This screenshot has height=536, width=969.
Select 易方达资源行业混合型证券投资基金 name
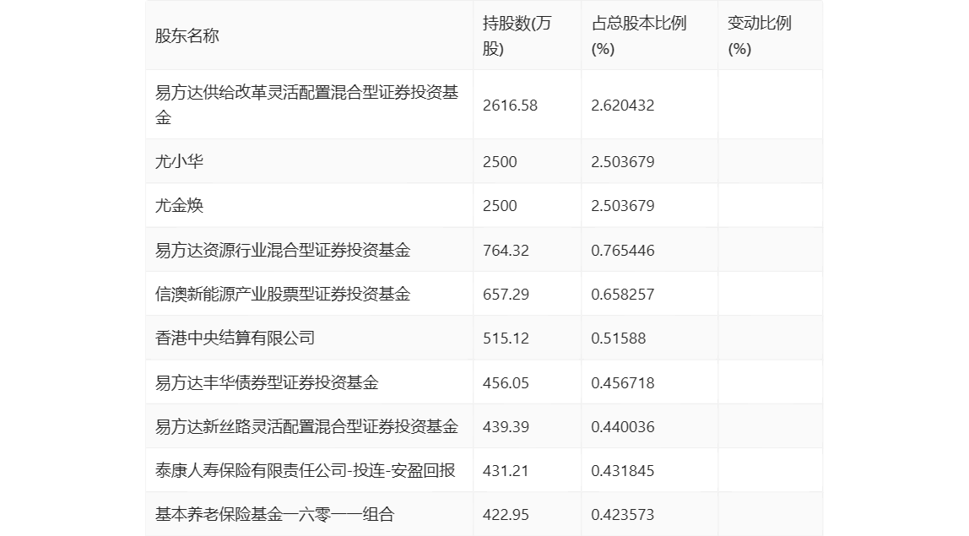click(x=283, y=250)
